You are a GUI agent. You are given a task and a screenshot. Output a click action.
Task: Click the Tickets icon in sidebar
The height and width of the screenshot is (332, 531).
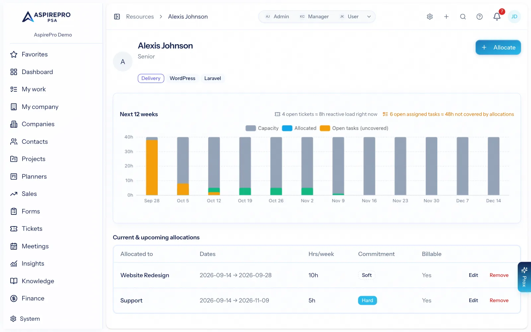coord(14,229)
